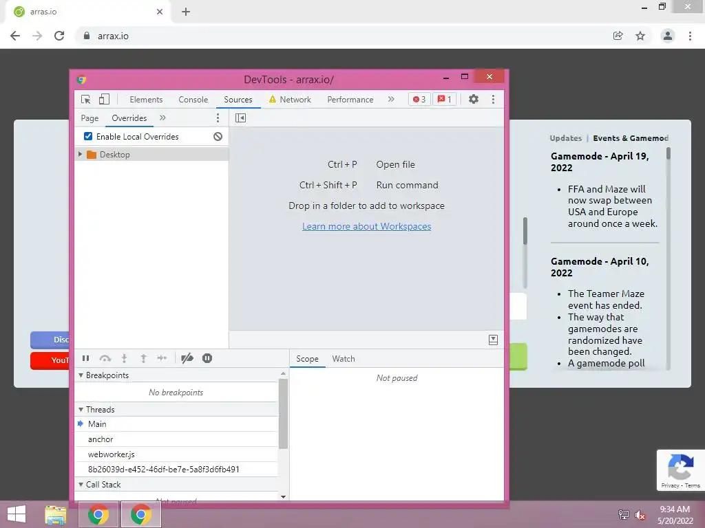Show more navigator tabs chevron

coord(162,118)
